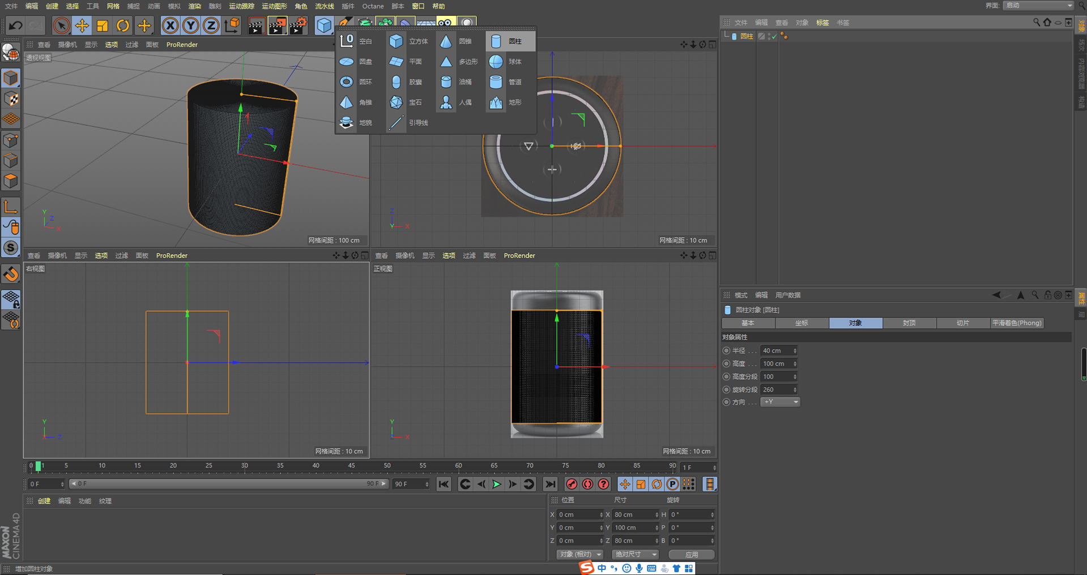The width and height of the screenshot is (1087, 575).
Task: Click the 应用 (Apply) button
Action: tap(692, 555)
